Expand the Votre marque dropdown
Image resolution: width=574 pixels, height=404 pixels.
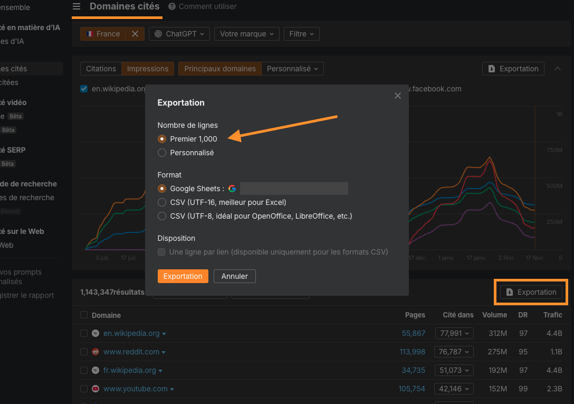click(x=246, y=34)
